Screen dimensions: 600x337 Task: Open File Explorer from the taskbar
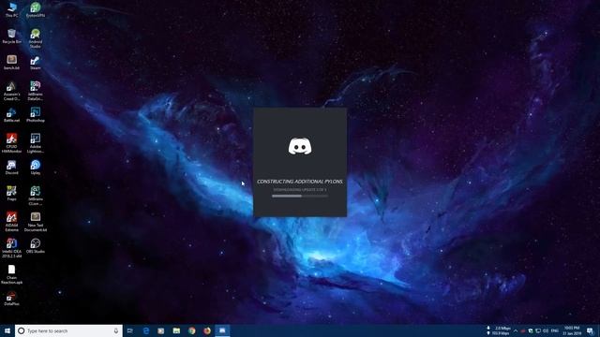click(176, 330)
